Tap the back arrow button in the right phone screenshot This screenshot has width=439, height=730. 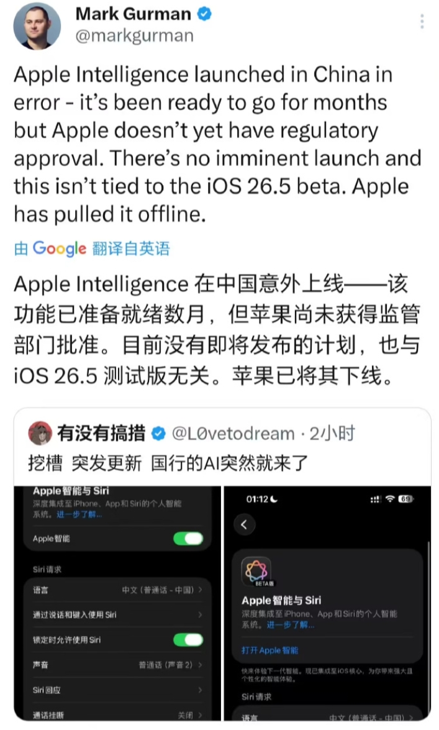click(244, 525)
